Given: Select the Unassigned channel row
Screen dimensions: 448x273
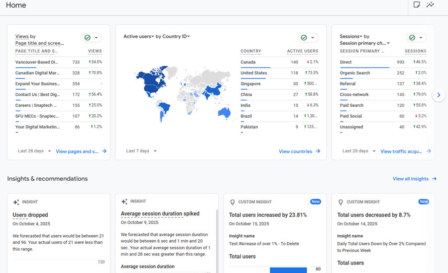Looking at the screenshot, I should [383, 127].
